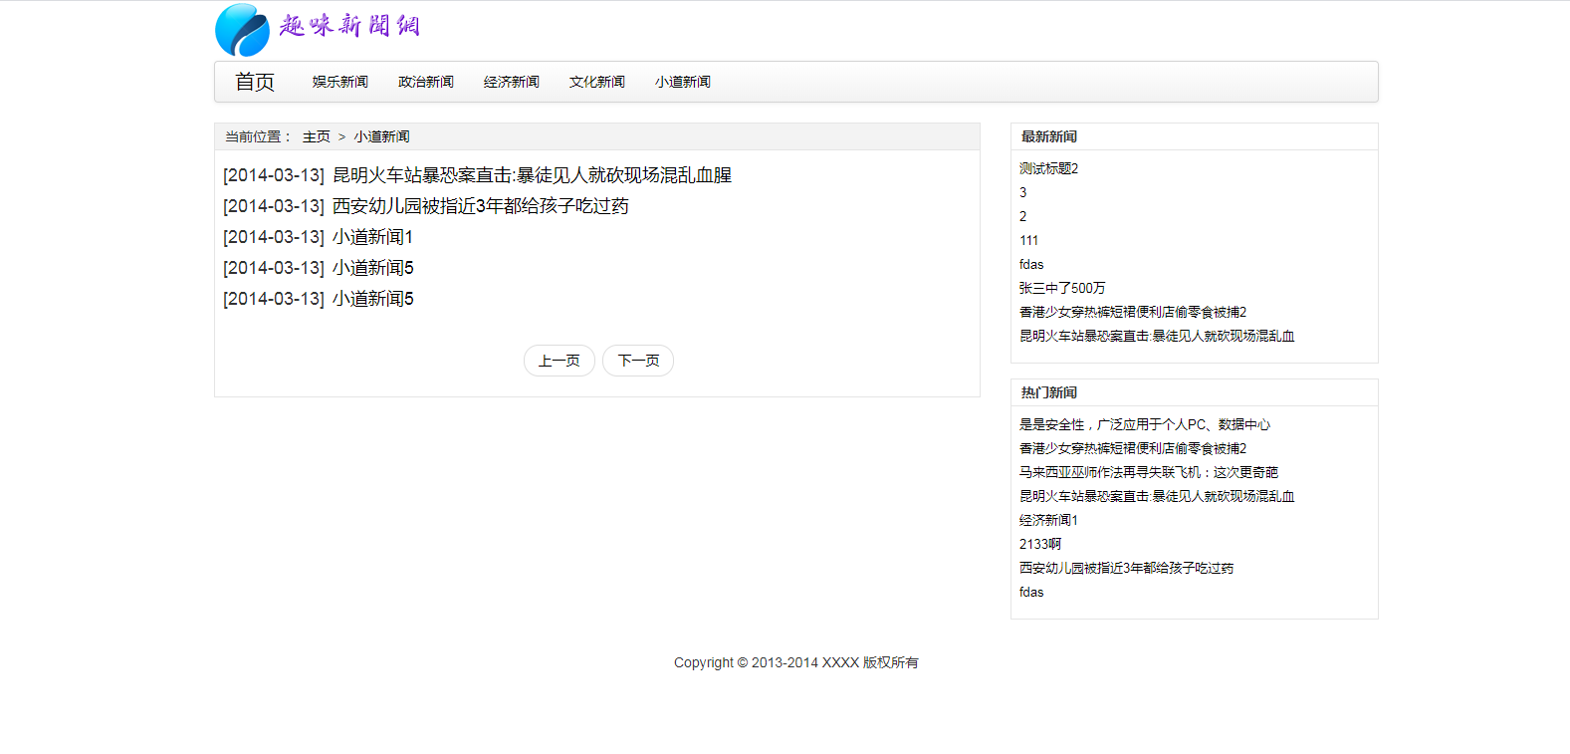Open 经济新闻 navigation item

[x=512, y=82]
